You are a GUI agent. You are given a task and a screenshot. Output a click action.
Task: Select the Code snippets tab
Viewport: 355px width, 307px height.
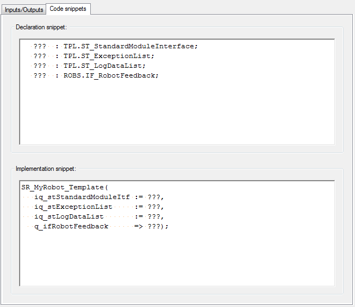(x=68, y=9)
